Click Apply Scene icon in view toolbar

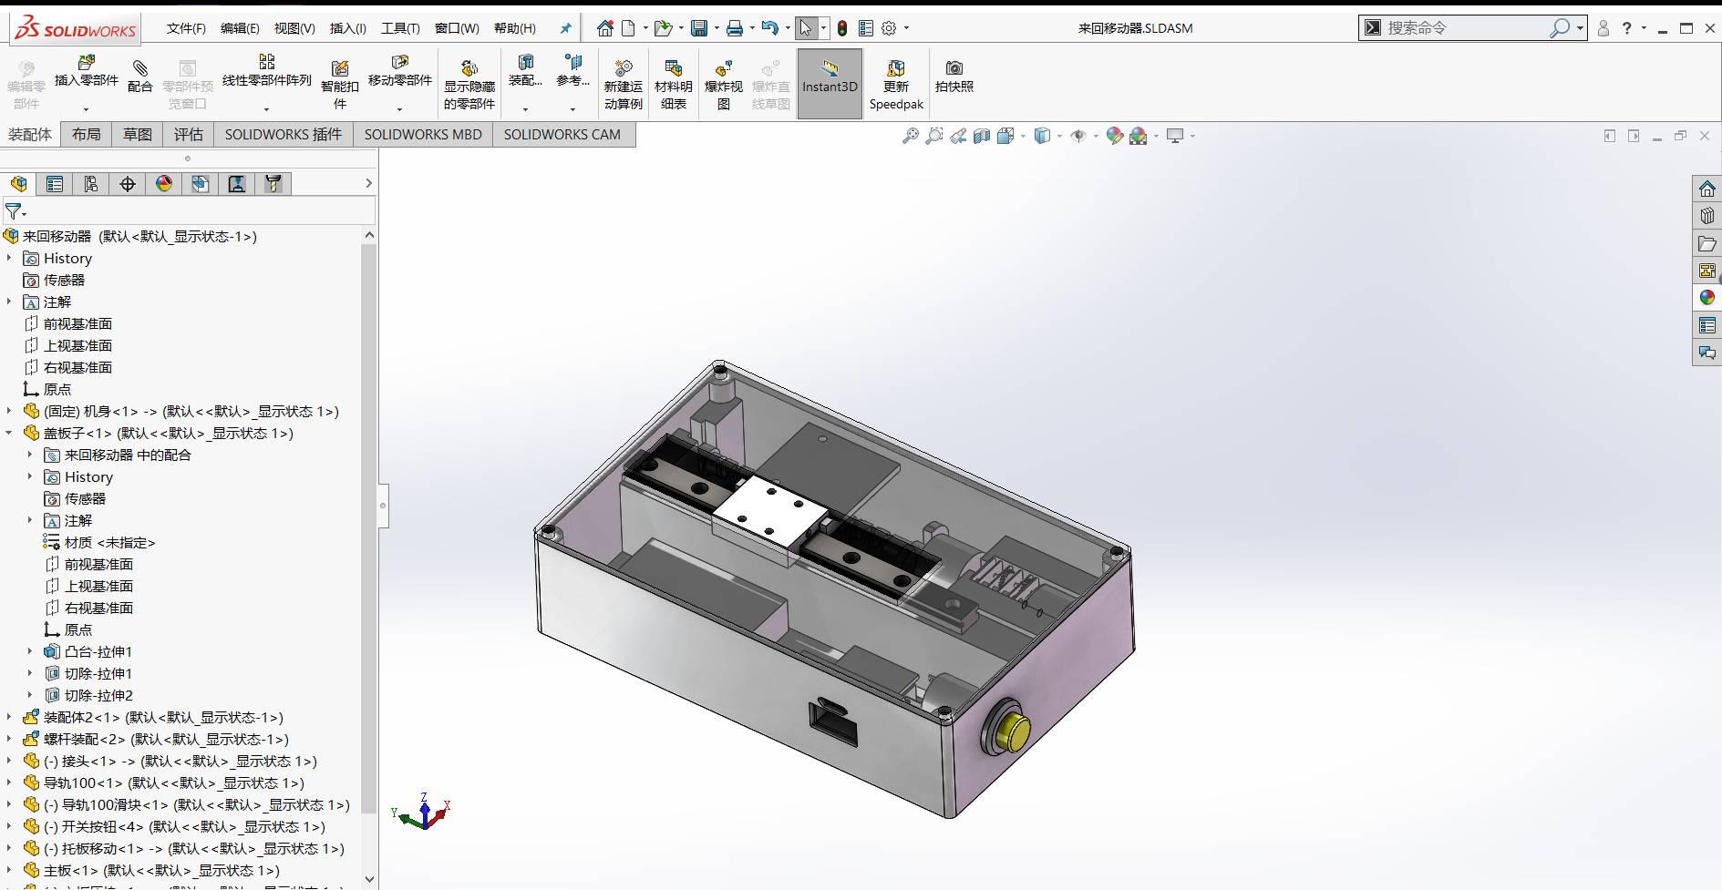1138,136
